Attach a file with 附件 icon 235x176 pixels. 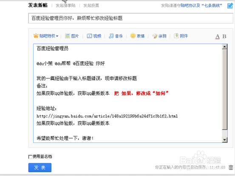181,36
